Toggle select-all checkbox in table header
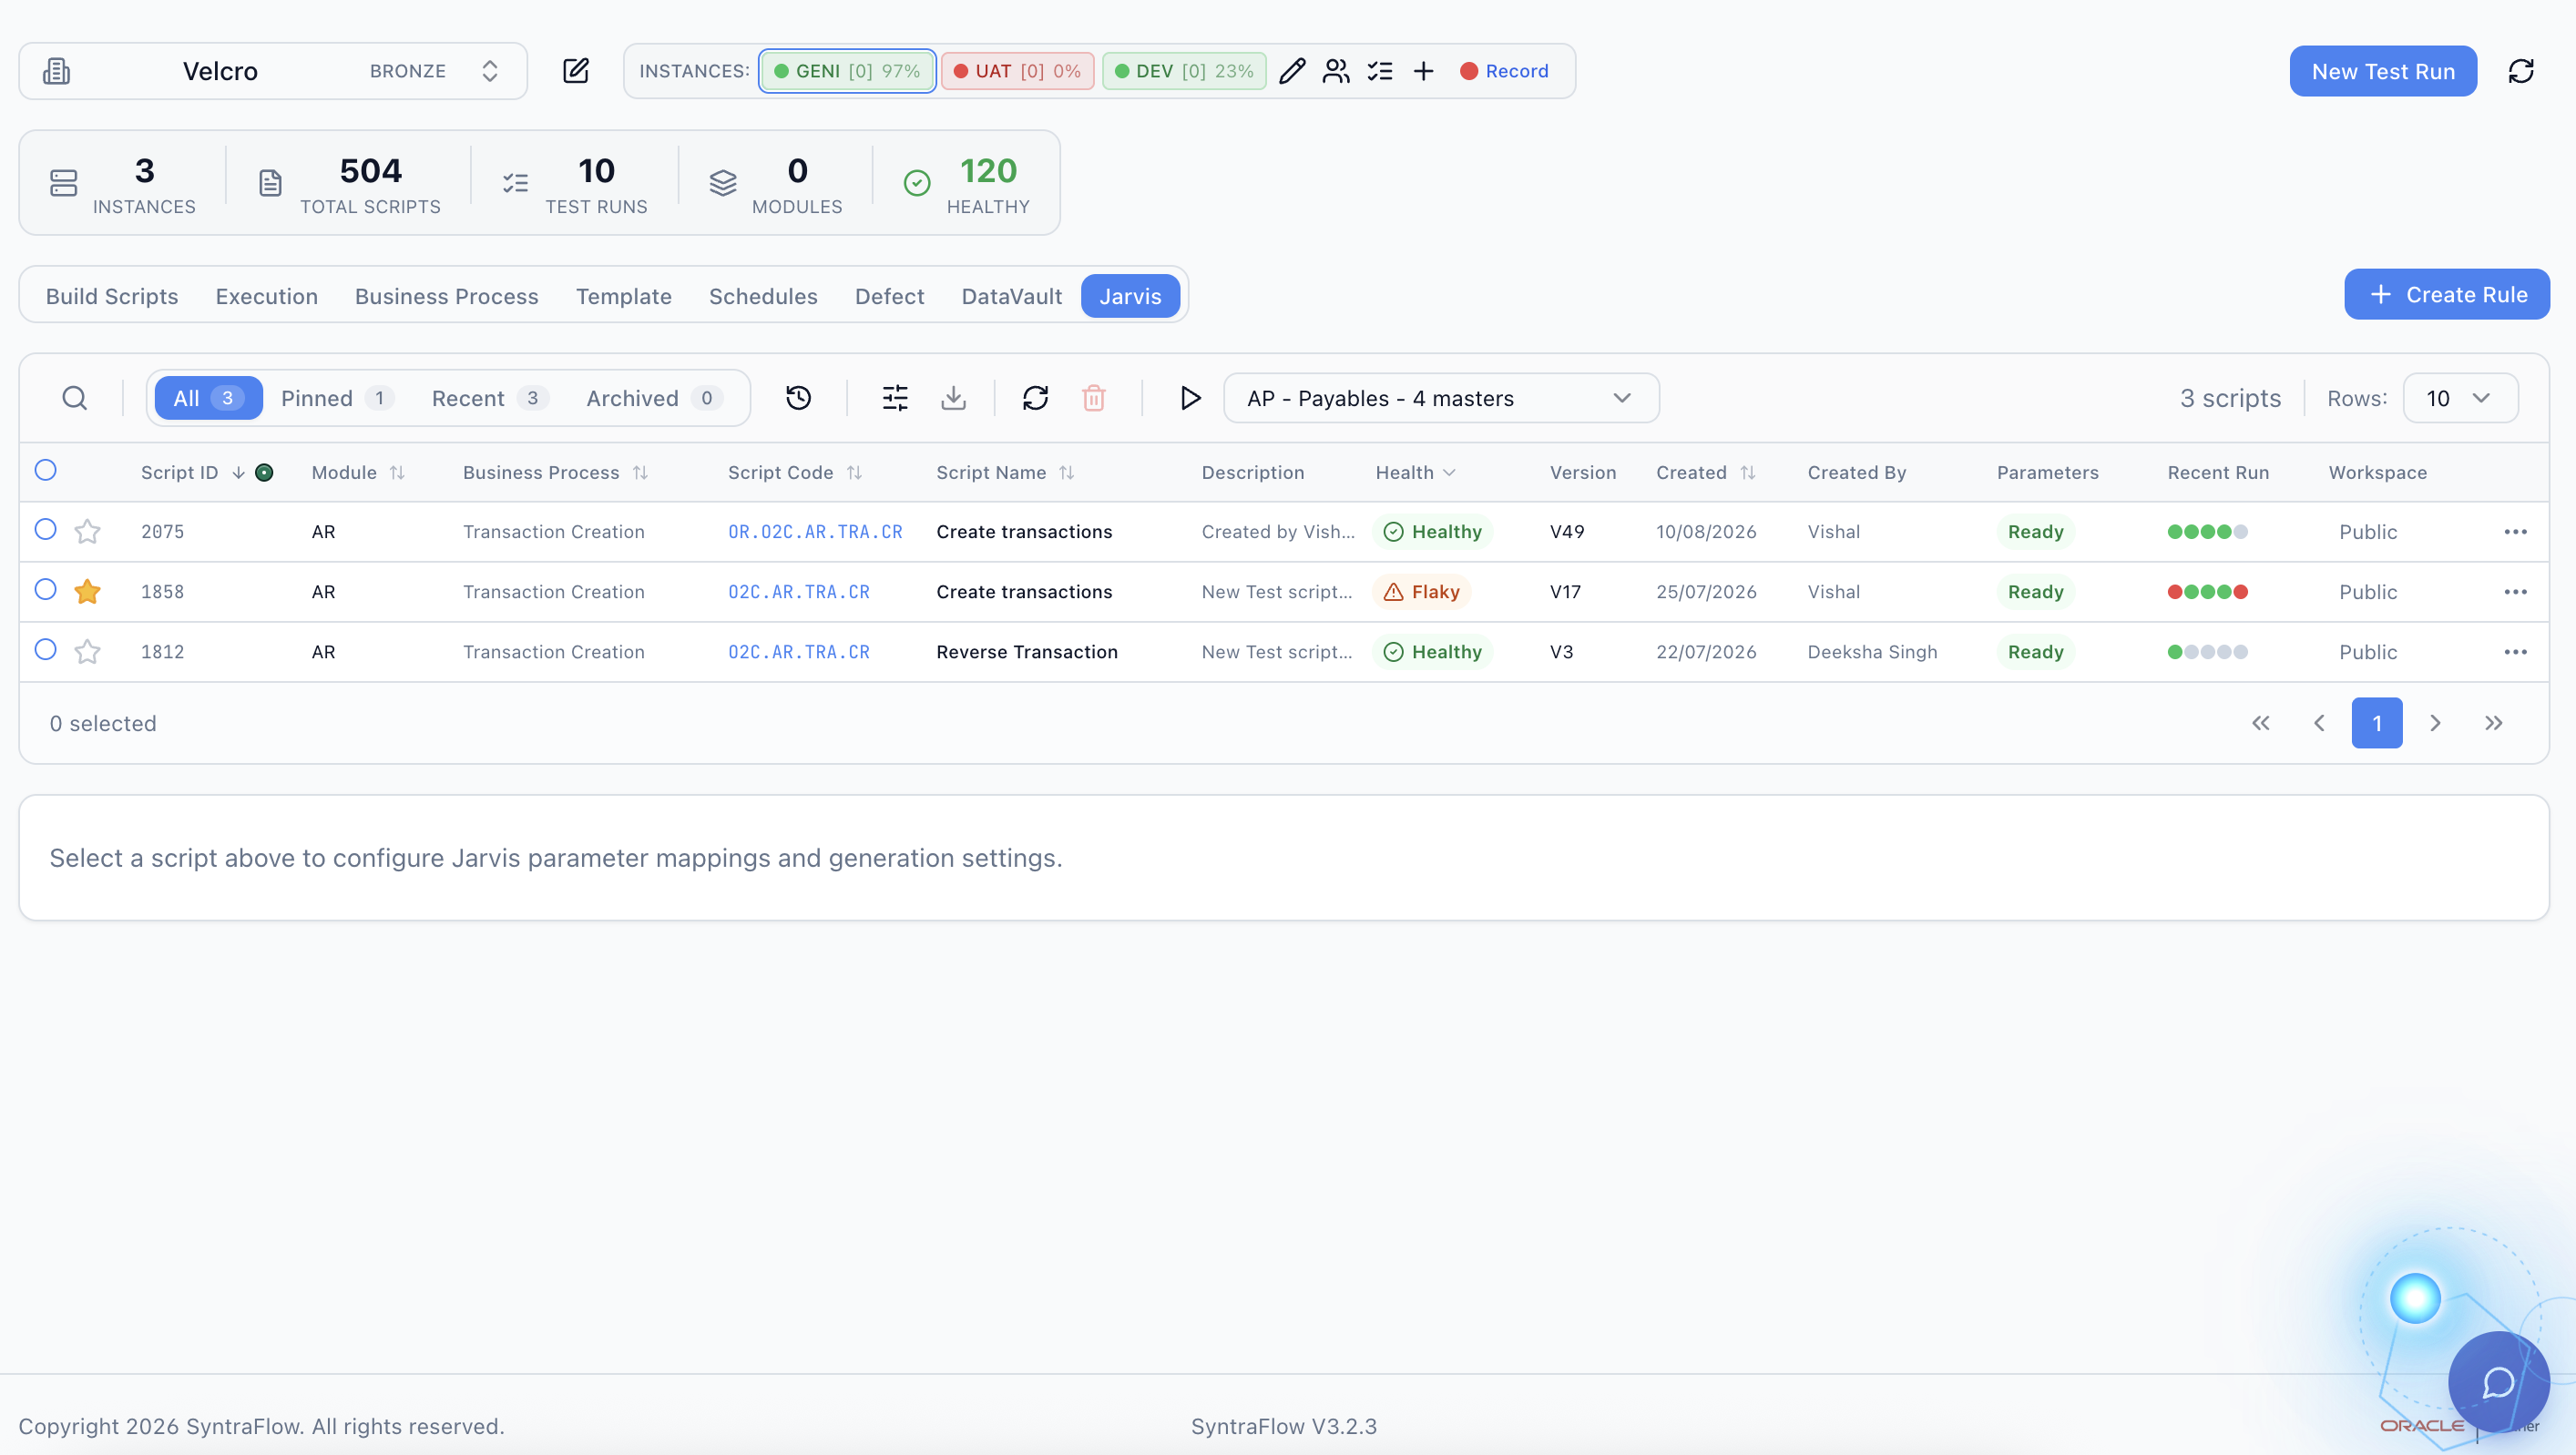This screenshot has width=2576, height=1455. 46,470
